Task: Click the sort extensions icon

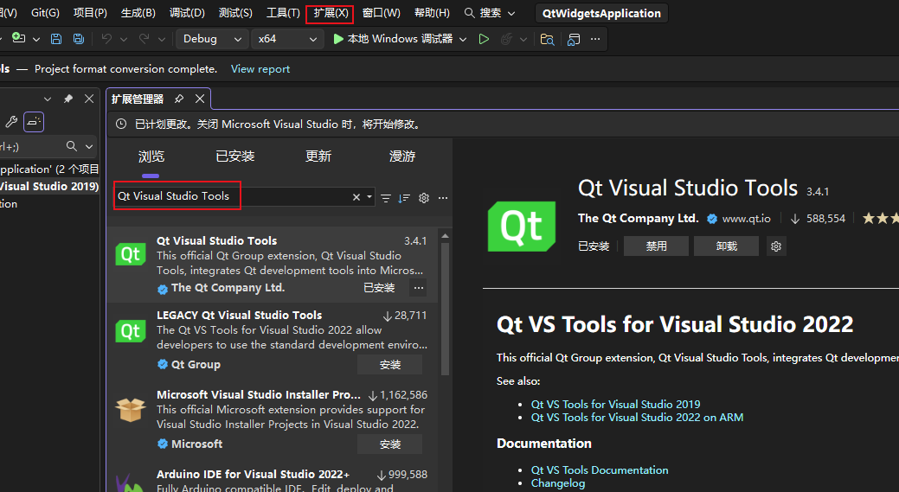Action: click(404, 198)
